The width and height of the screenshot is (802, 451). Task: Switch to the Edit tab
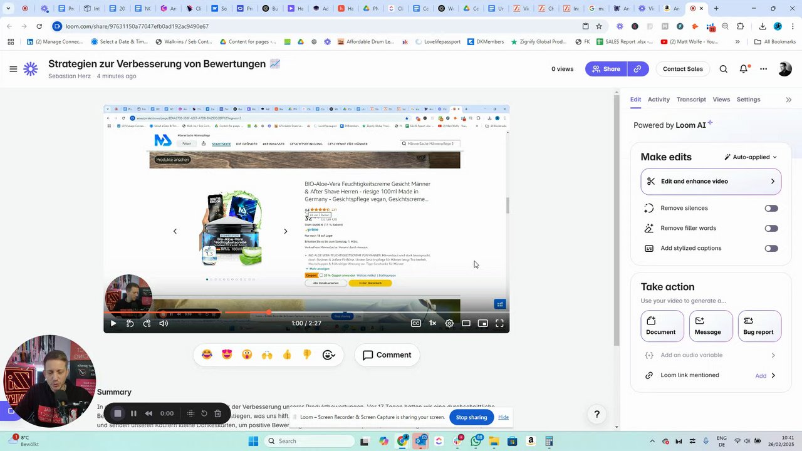click(635, 100)
